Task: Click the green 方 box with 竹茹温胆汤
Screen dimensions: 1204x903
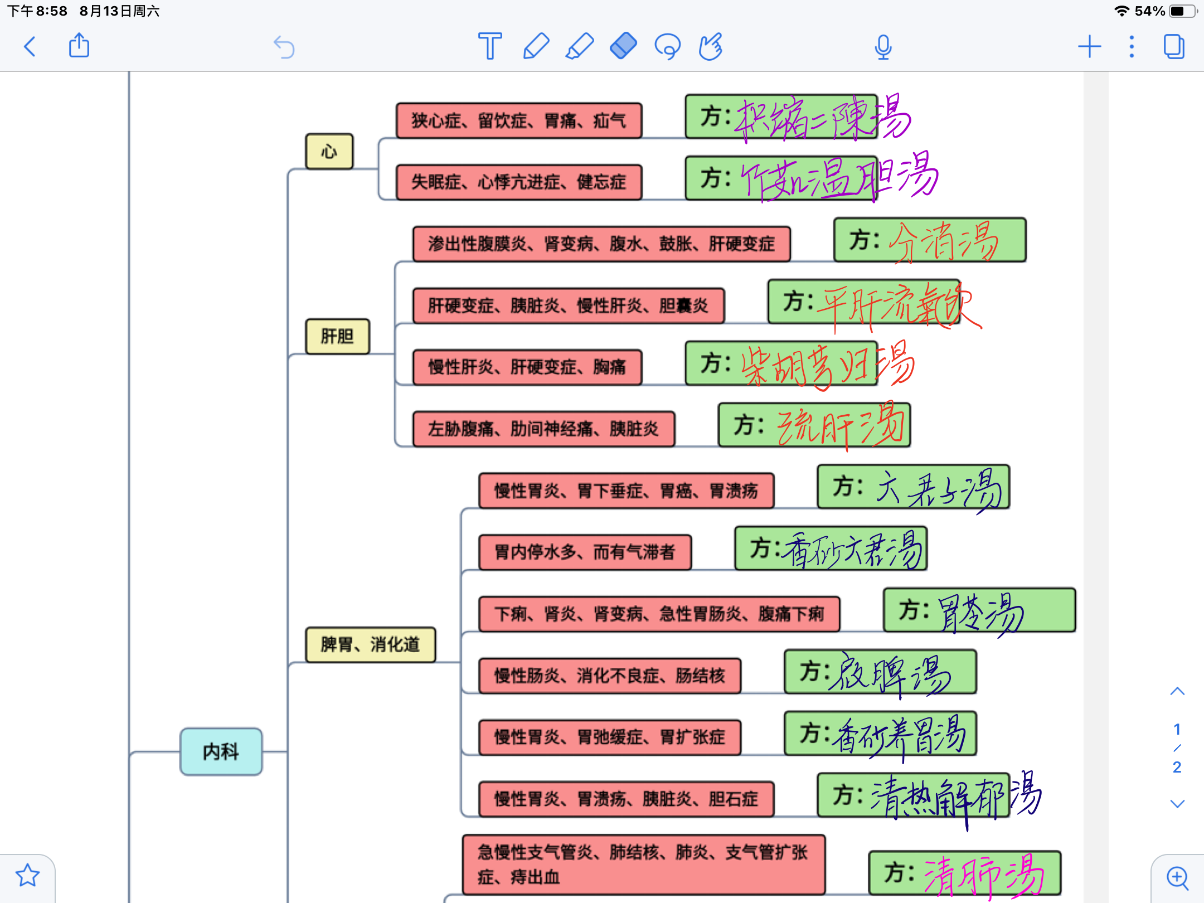Action: tap(781, 178)
